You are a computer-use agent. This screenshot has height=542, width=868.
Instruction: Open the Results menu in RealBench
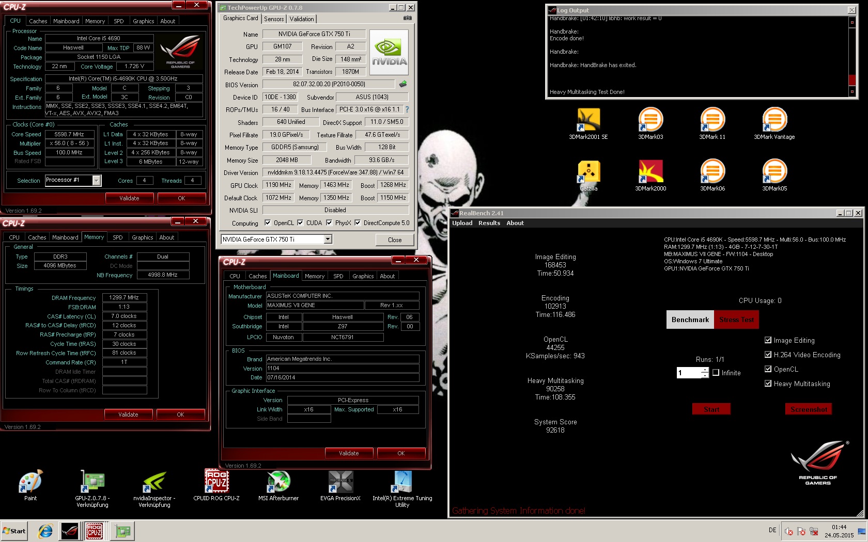point(489,223)
